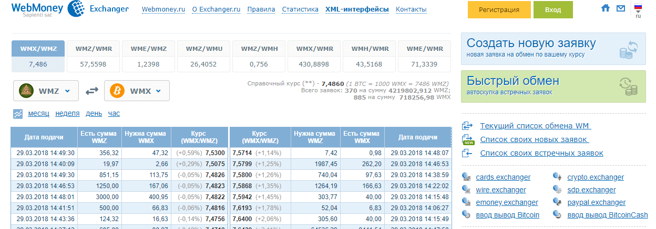Click the globe icon beside wire.exchanger
Viewport: 656px width, 229px height.
(x=466, y=190)
